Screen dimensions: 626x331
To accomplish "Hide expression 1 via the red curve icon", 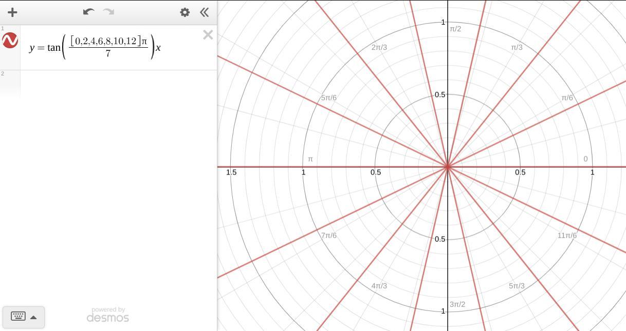I will 10,40.
